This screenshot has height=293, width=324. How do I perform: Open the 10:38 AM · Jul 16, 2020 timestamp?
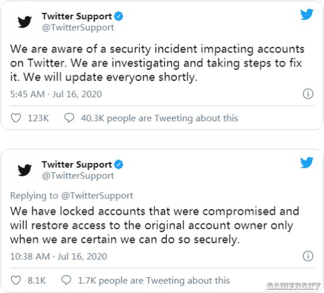coord(59,257)
